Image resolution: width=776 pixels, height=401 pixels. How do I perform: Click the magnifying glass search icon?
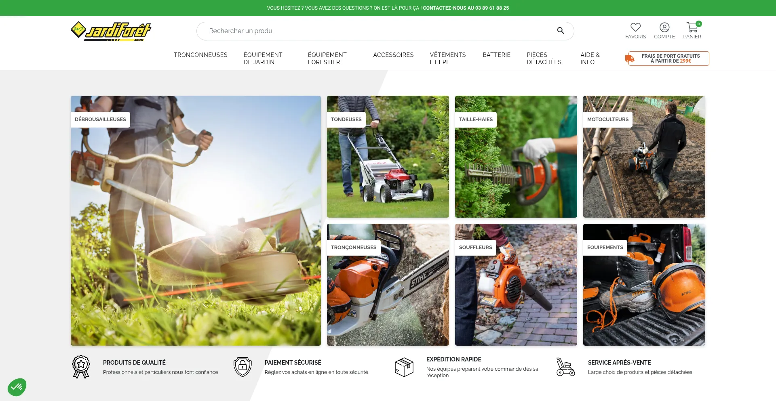560,31
